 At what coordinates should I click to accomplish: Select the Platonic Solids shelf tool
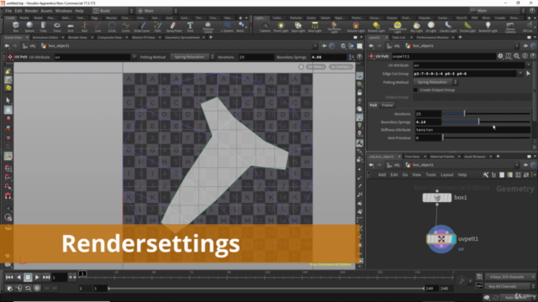pyautogui.click(x=208, y=27)
